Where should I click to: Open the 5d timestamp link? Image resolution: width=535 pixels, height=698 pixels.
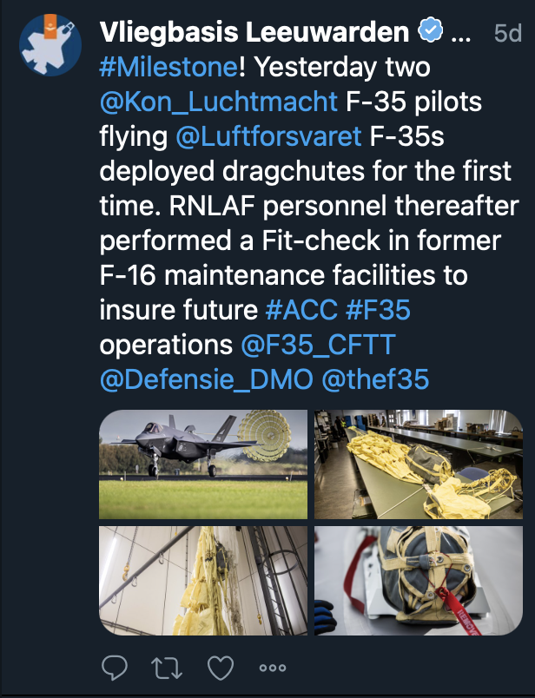[x=508, y=33]
